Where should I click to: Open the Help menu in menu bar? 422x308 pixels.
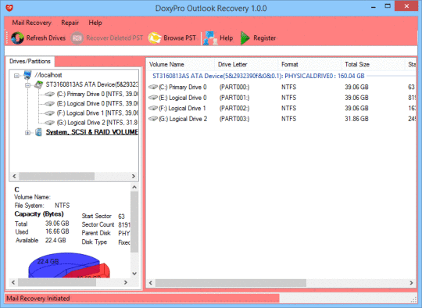[95, 23]
